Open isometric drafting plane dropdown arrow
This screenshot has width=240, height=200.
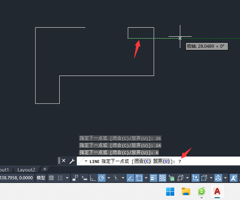123,178
